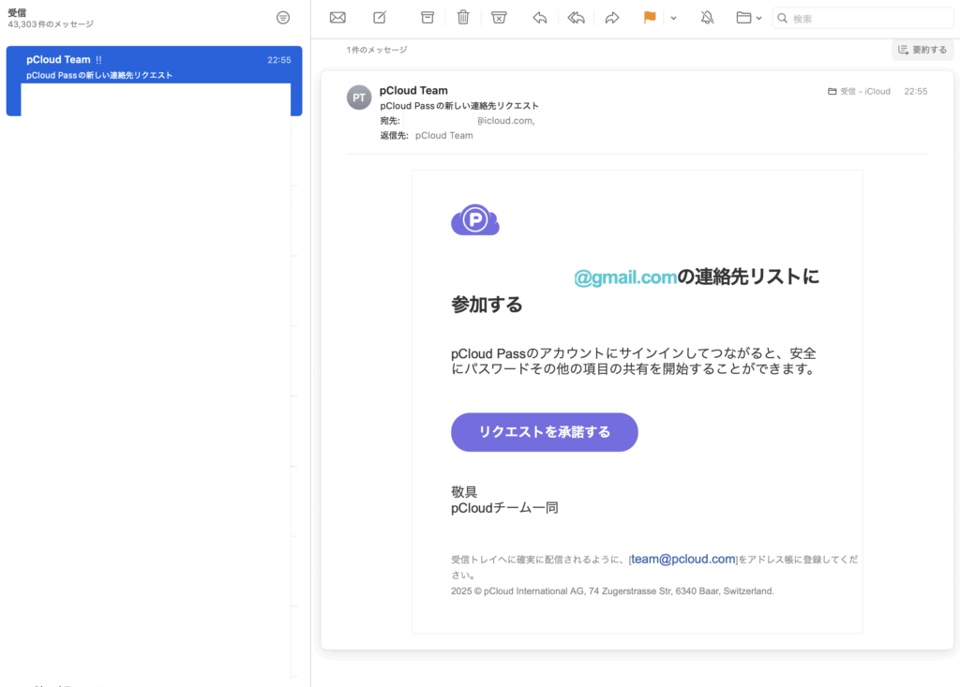Click the リクエストを承諾する button
The height and width of the screenshot is (687, 960).
(x=544, y=432)
